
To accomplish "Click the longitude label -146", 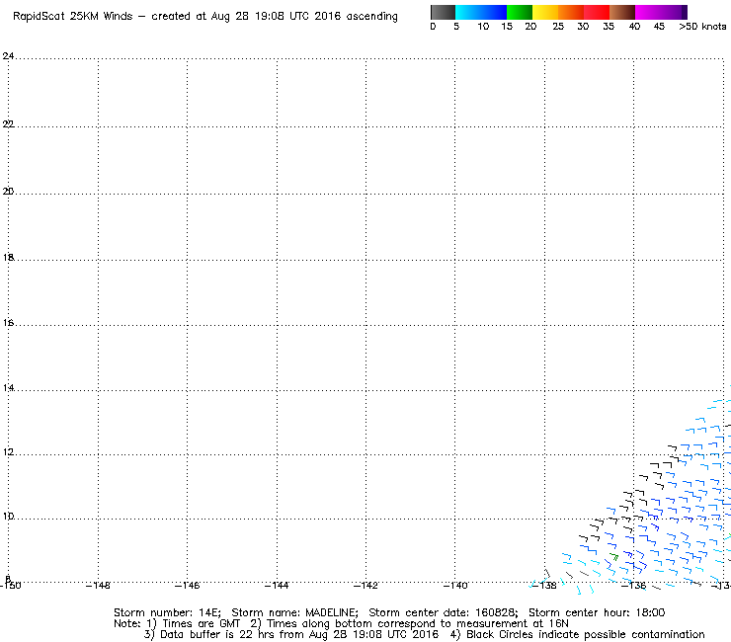I will [x=187, y=586].
